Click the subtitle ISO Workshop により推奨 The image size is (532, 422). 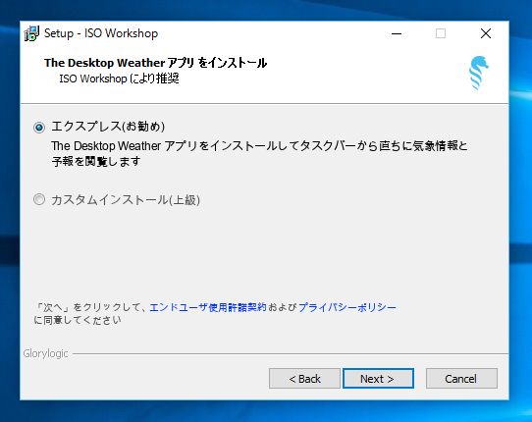pos(119,79)
